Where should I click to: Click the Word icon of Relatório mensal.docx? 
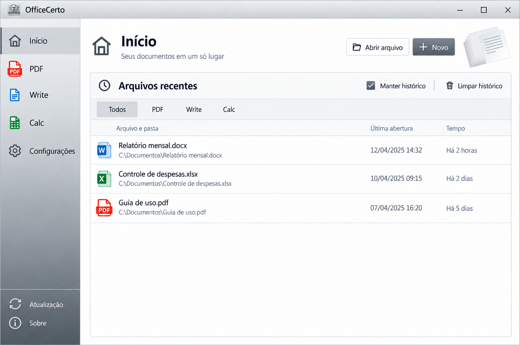pos(104,150)
